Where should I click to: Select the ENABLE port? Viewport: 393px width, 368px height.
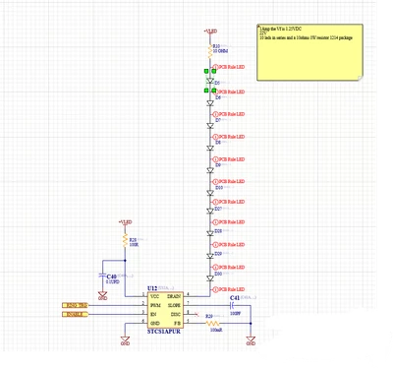75,314
